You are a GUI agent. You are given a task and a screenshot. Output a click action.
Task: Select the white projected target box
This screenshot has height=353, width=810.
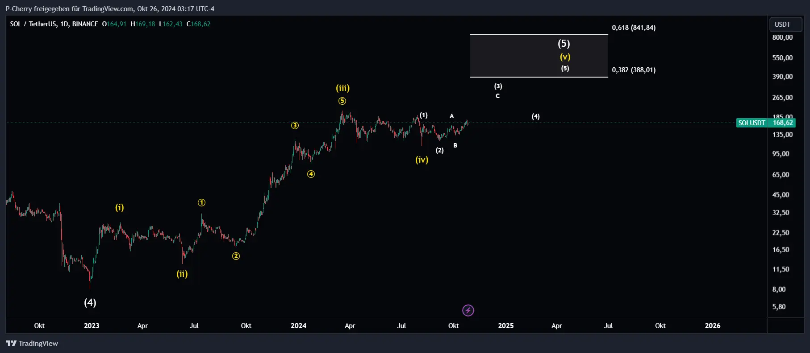[x=539, y=56]
